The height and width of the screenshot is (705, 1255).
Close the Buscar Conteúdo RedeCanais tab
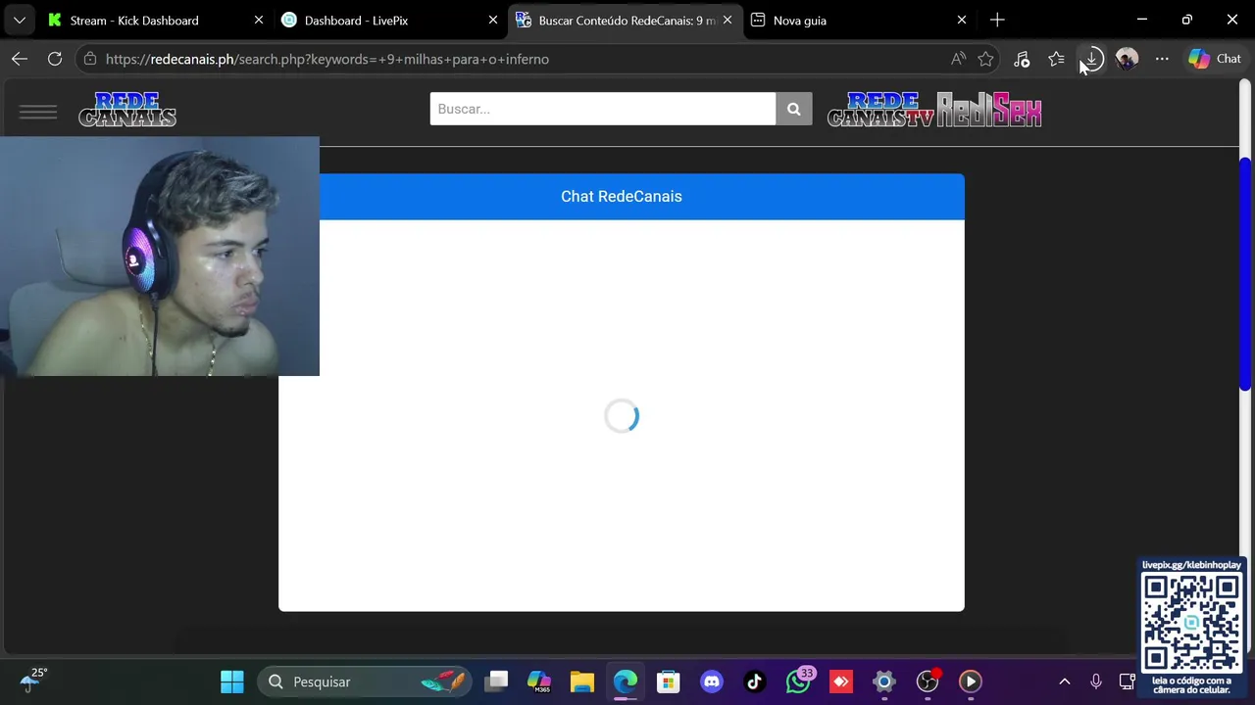click(728, 20)
